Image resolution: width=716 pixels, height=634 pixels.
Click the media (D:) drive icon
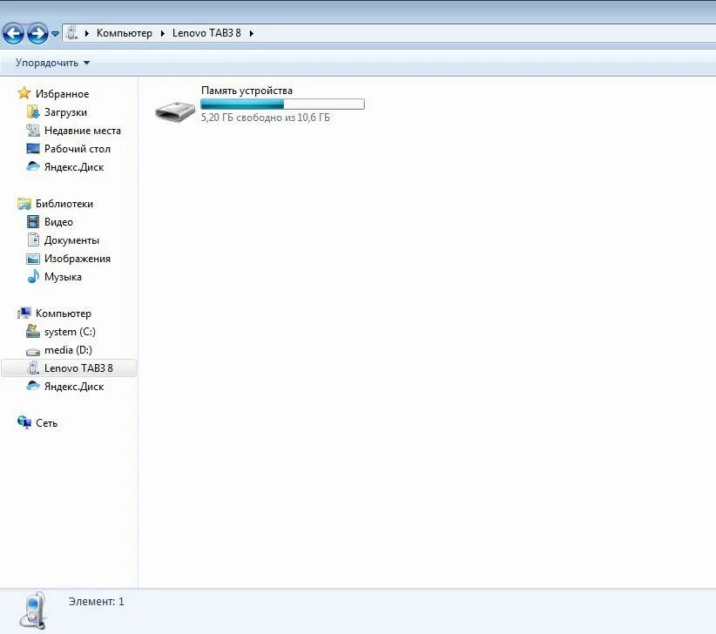tap(33, 351)
